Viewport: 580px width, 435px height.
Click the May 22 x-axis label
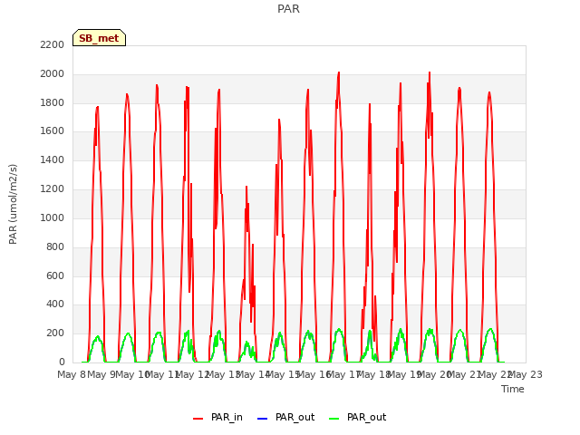coord(496,374)
